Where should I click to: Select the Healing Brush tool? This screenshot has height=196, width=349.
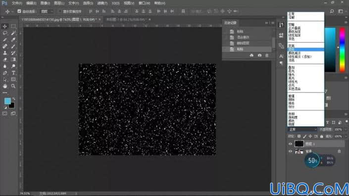[x=4, y=46]
